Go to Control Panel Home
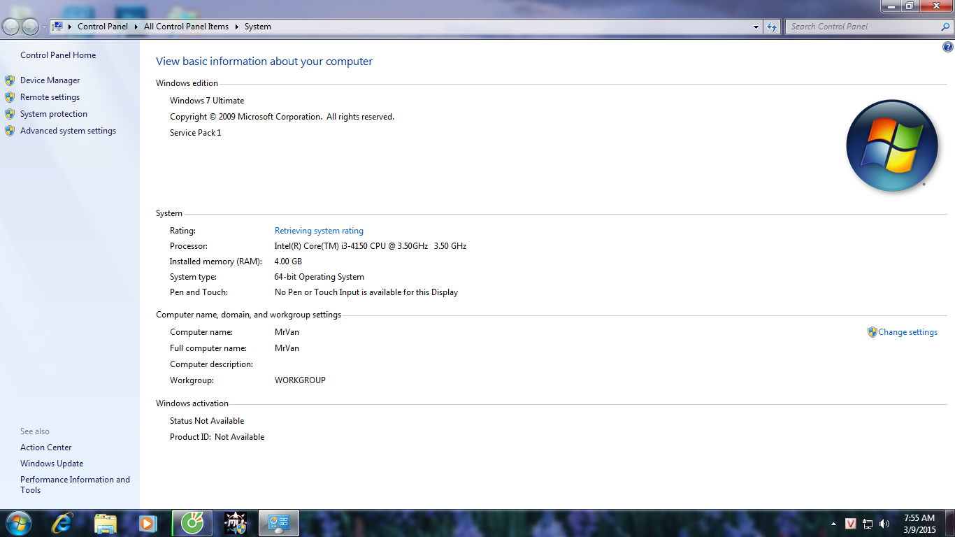Image resolution: width=955 pixels, height=537 pixels. tap(58, 55)
